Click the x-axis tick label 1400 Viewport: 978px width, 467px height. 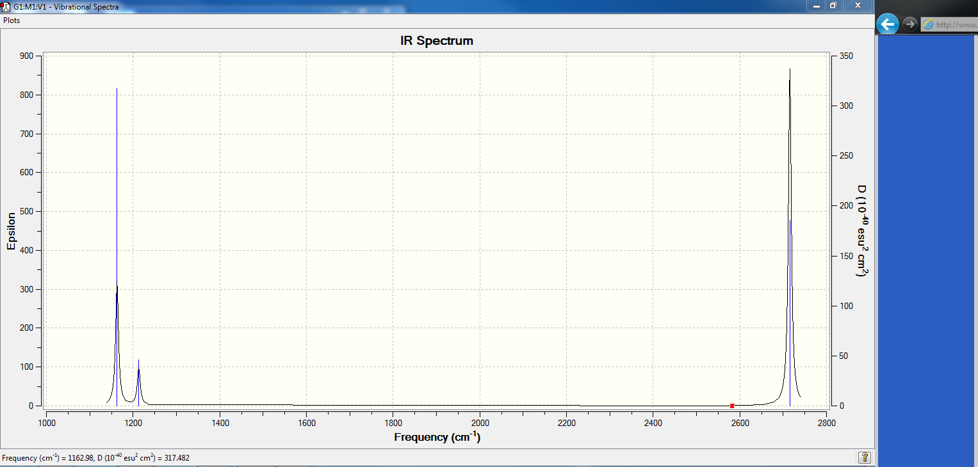tap(220, 423)
